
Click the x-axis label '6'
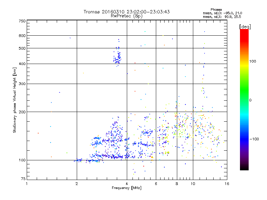(x=156, y=184)
